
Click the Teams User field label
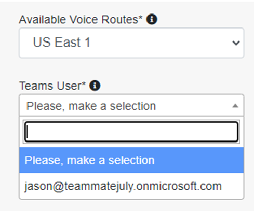point(52,86)
